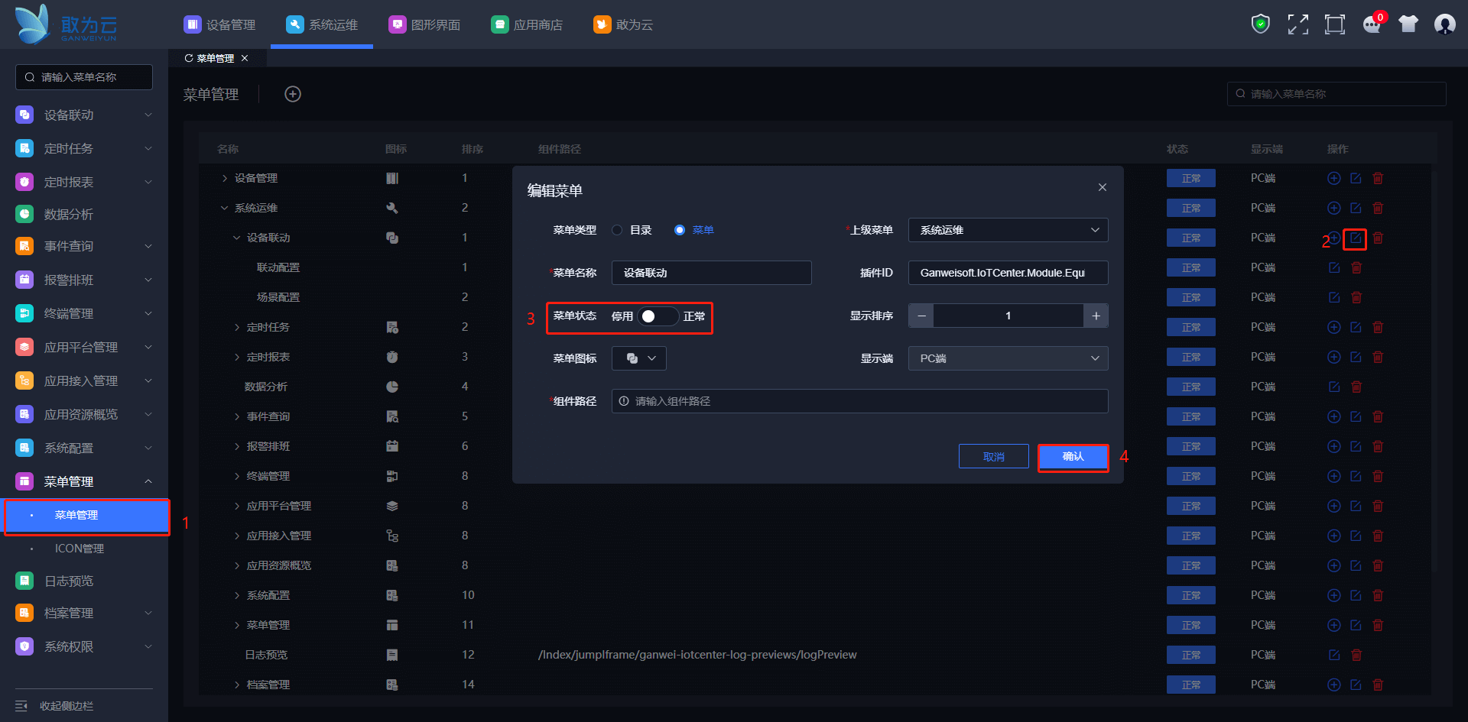Increase 显示排序 with the plus stepper
The width and height of the screenshot is (1468, 722).
(1096, 316)
